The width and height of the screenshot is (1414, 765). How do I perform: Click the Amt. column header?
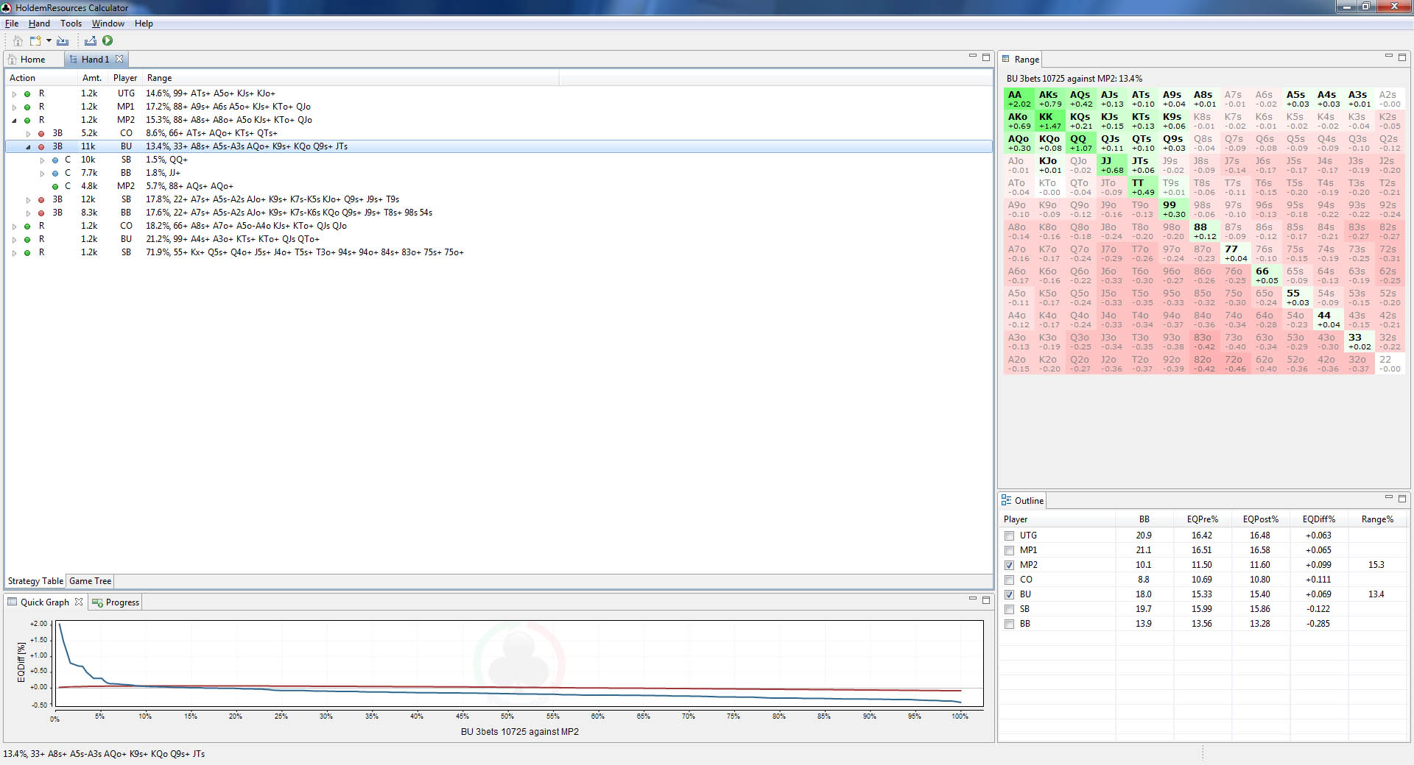tap(92, 78)
